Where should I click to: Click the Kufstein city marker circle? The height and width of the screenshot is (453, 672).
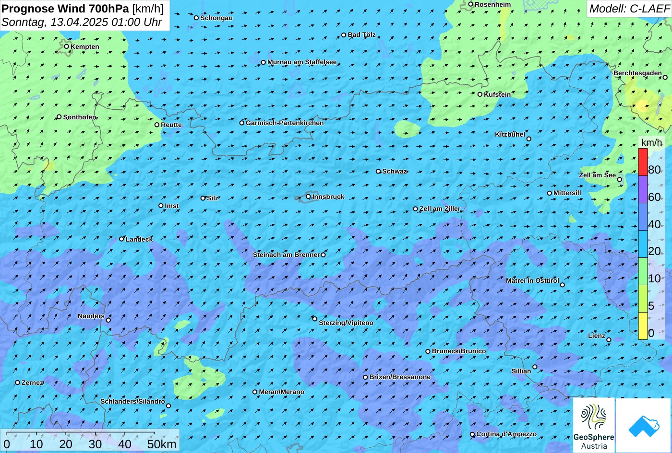(480, 94)
